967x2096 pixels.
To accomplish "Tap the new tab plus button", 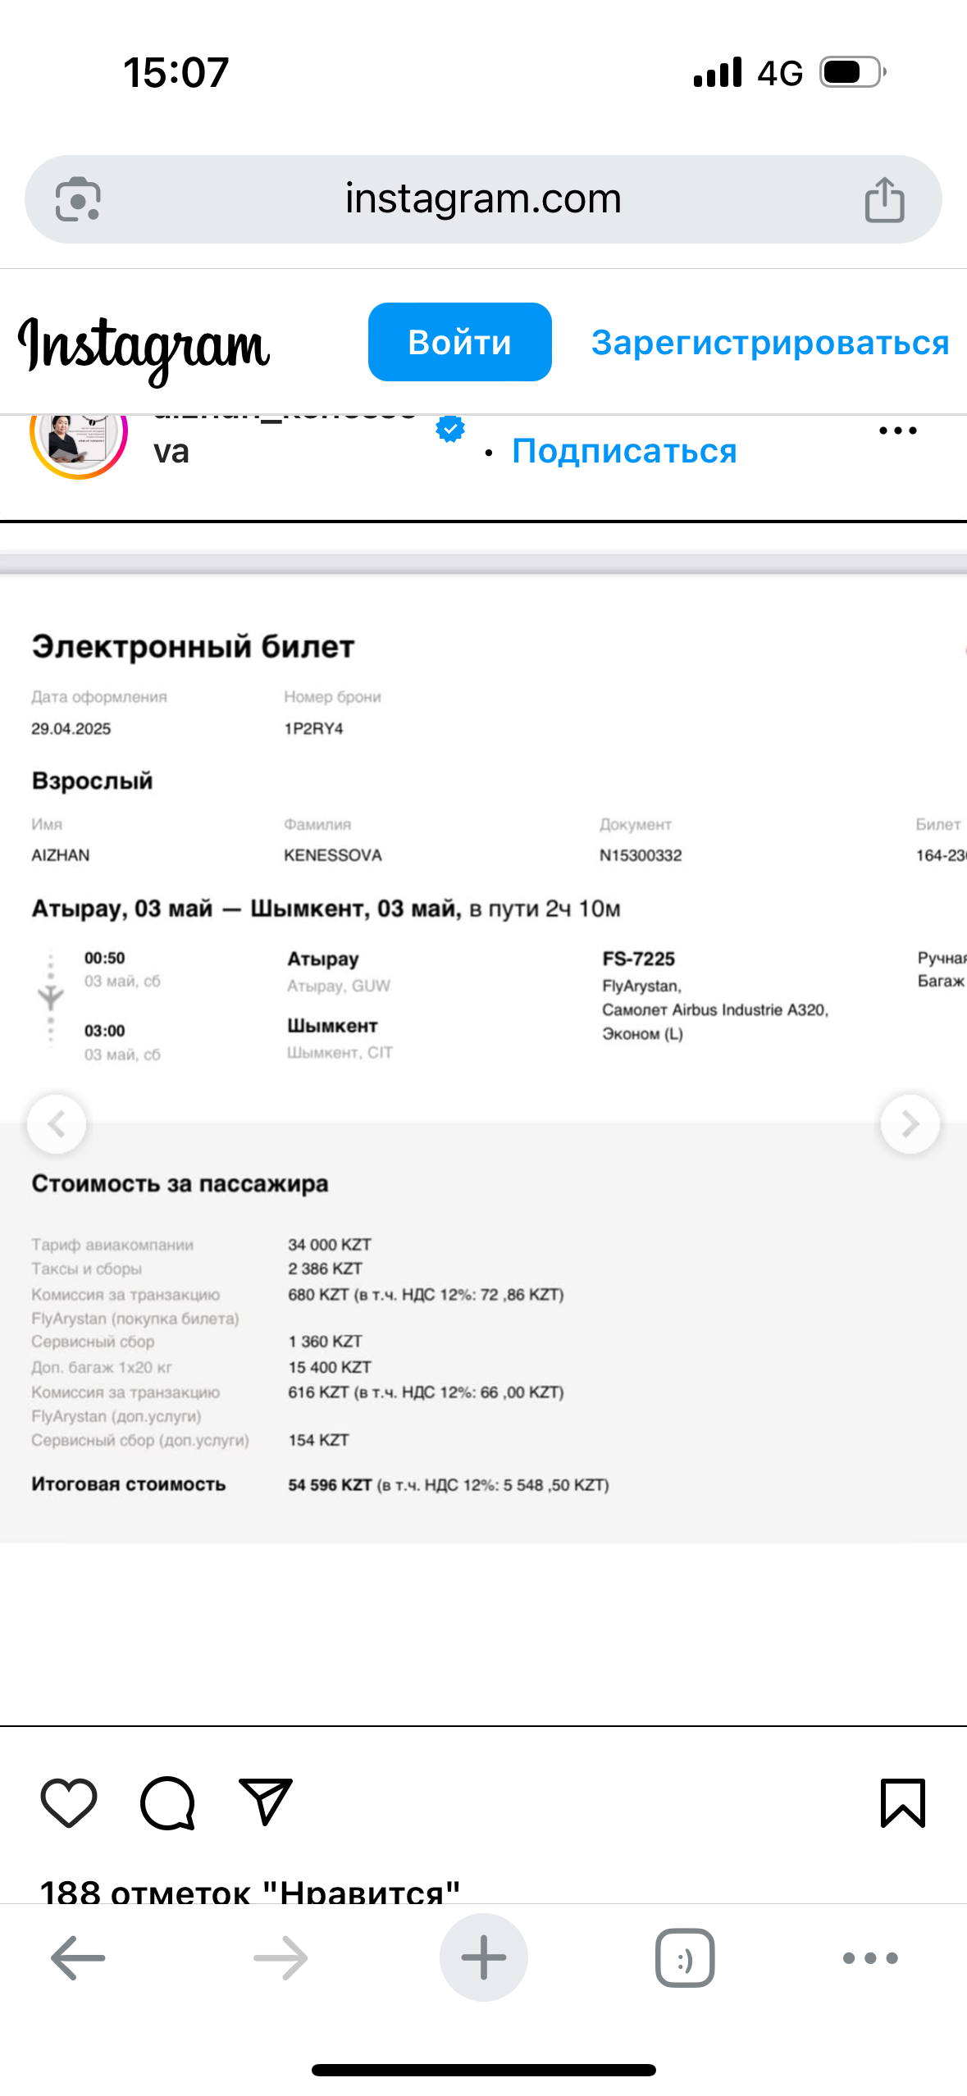I will click(483, 1958).
